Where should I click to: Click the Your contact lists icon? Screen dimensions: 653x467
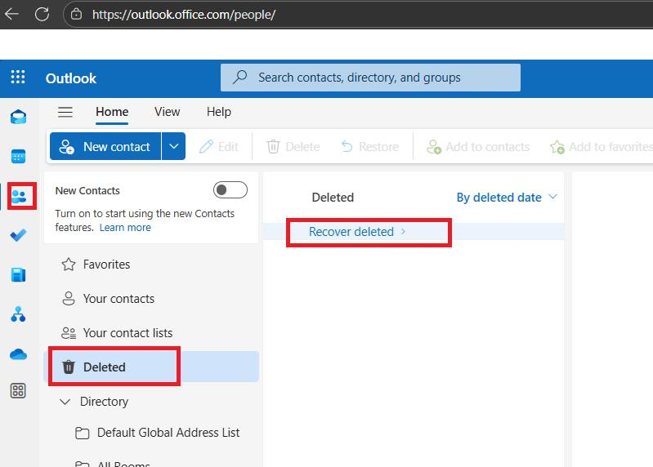point(69,333)
